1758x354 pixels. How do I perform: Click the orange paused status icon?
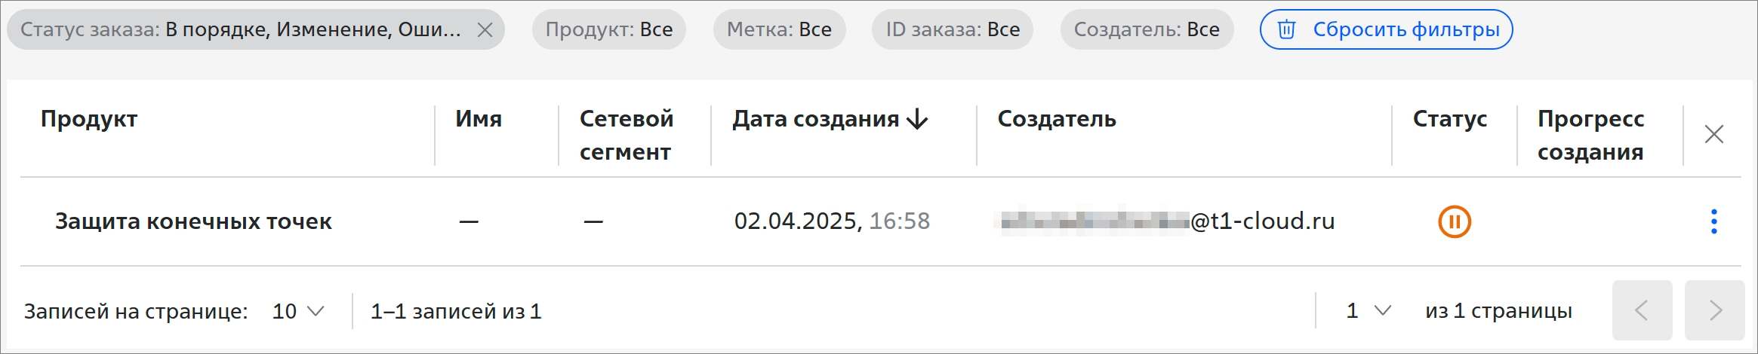(x=1455, y=221)
